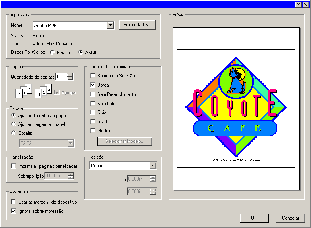This screenshot has width=311, height=228.
Task: Click the help question mark button
Action: click(298, 5)
